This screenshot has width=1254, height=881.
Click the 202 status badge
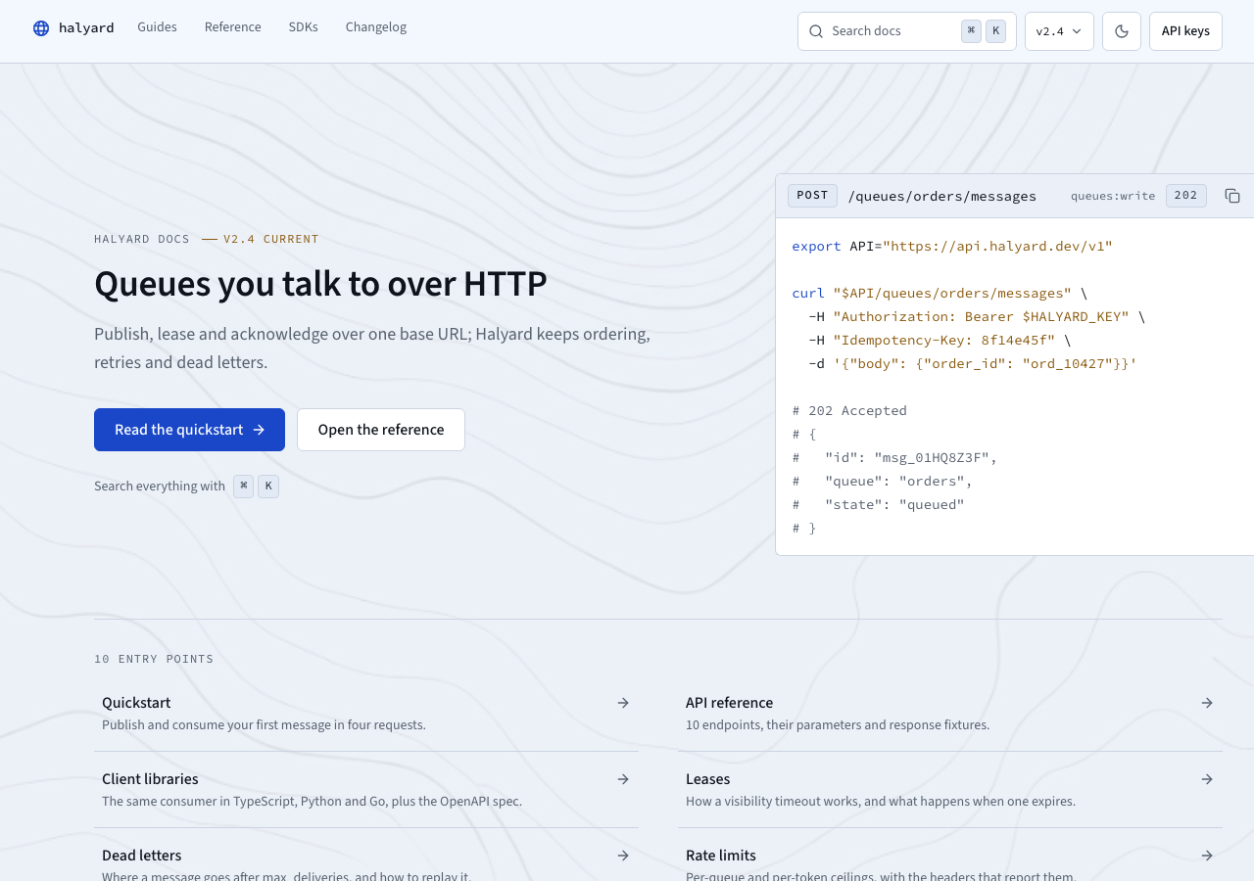pos(1186,196)
